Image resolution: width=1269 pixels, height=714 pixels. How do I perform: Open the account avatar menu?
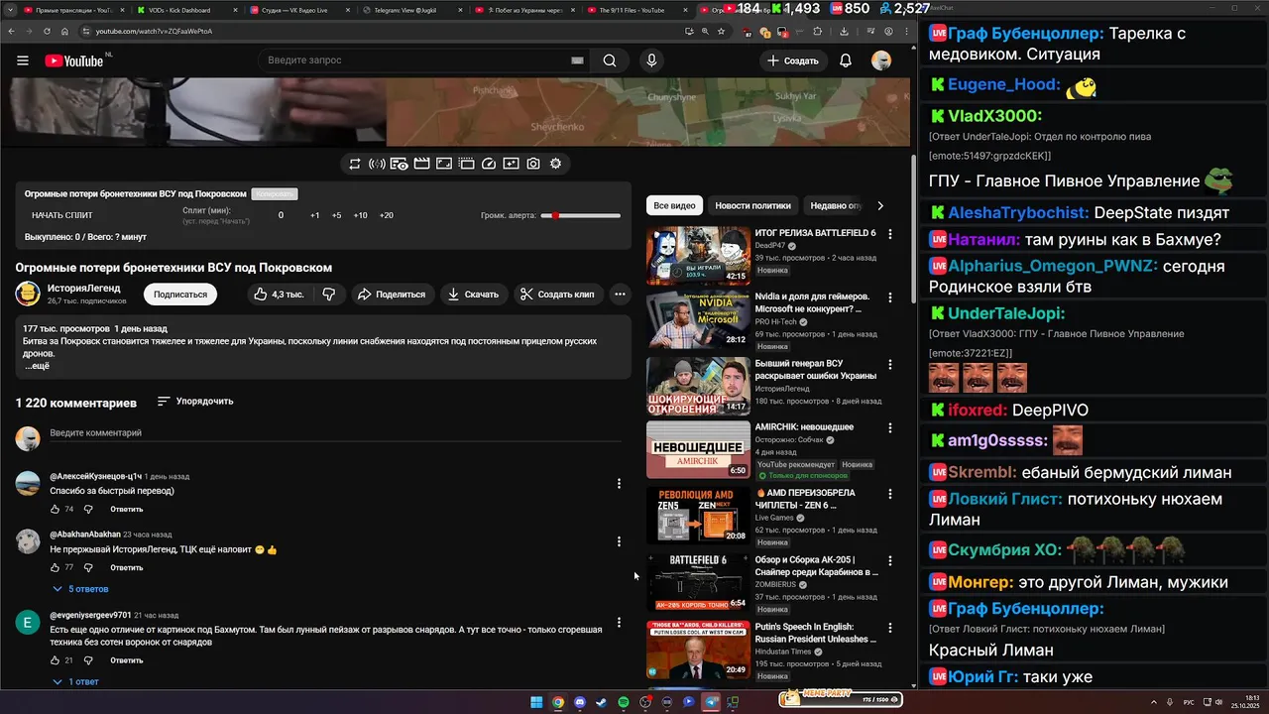(x=881, y=60)
